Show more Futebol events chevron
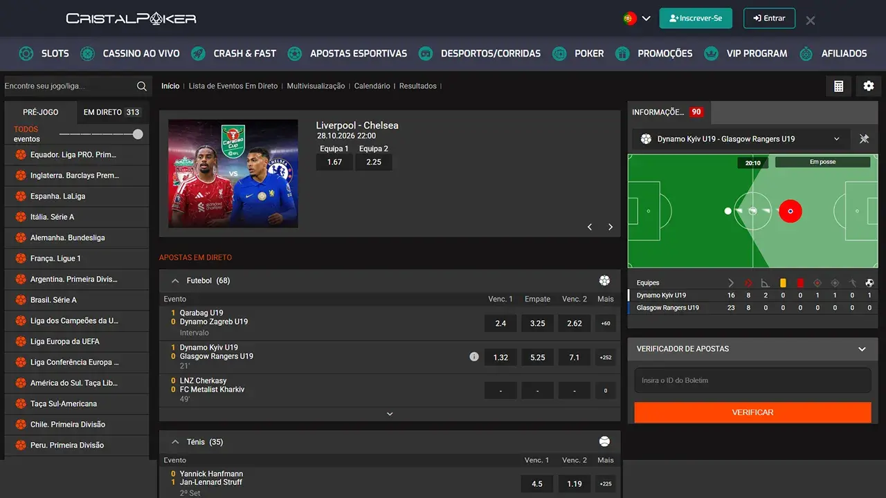This screenshot has width=886, height=498. 390,414
